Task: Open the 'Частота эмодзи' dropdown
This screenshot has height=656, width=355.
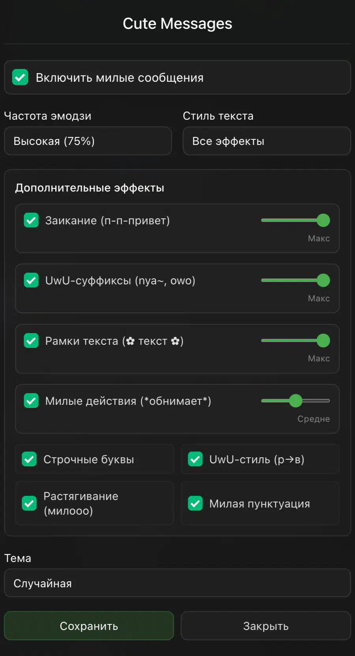Action: (x=88, y=141)
